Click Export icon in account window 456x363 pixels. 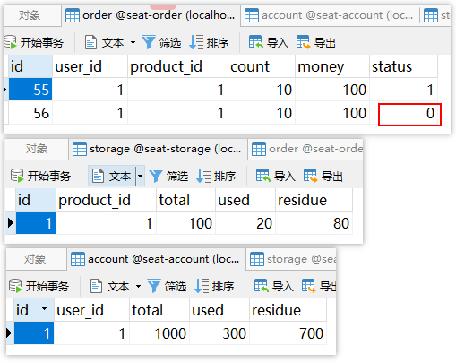tap(309, 286)
